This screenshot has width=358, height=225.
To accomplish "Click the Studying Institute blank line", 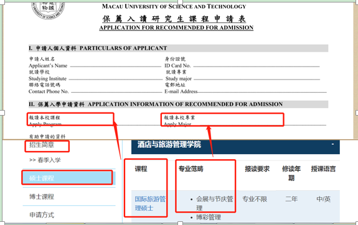I will 116,80.
